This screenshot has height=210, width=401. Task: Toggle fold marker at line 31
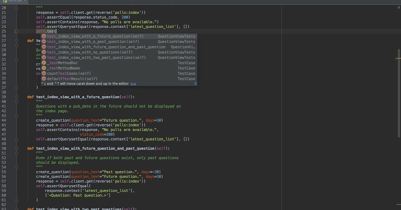coord(16,59)
